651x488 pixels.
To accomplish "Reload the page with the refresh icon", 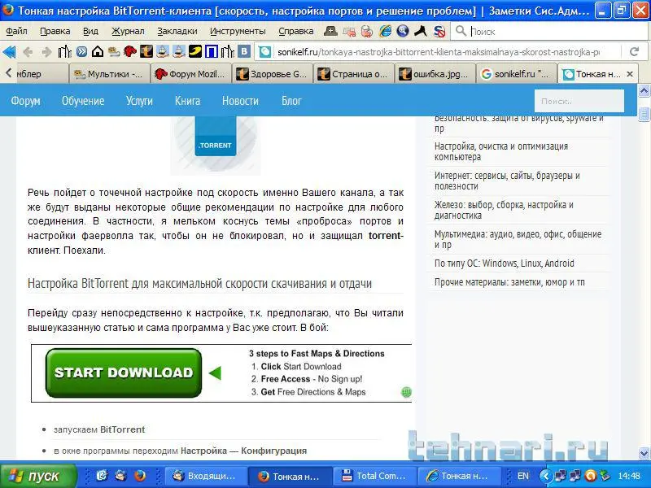I will click(634, 52).
